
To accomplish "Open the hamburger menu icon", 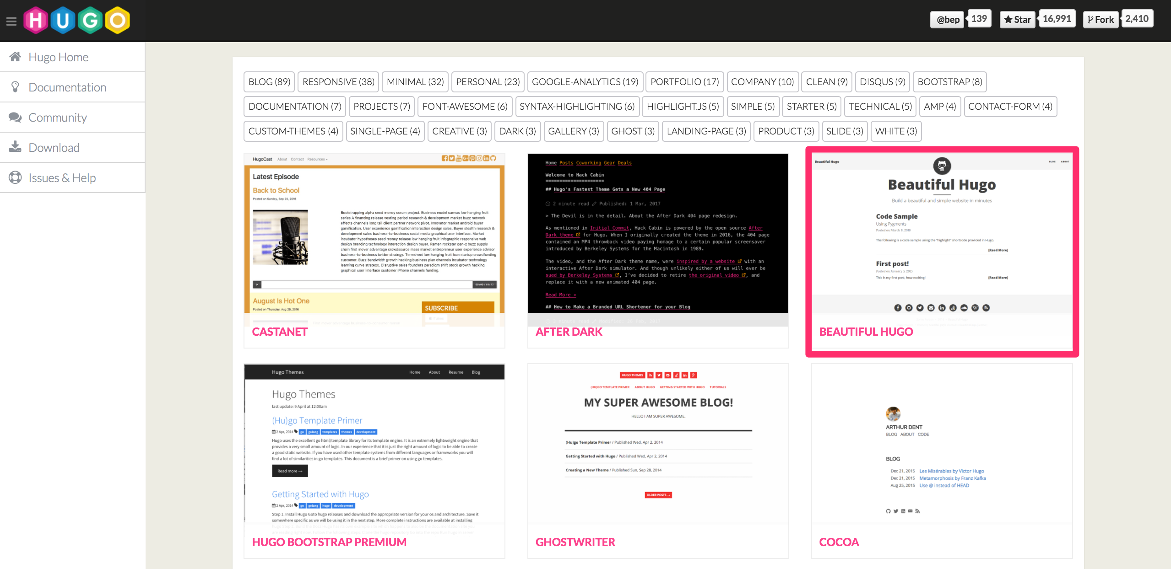I will point(11,21).
